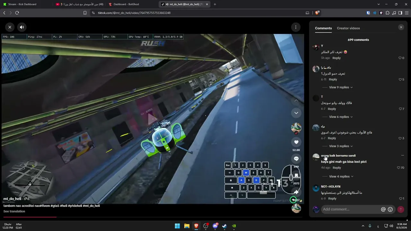Go to the previous video
Viewport: 411px width, 231px height.
click(296, 101)
